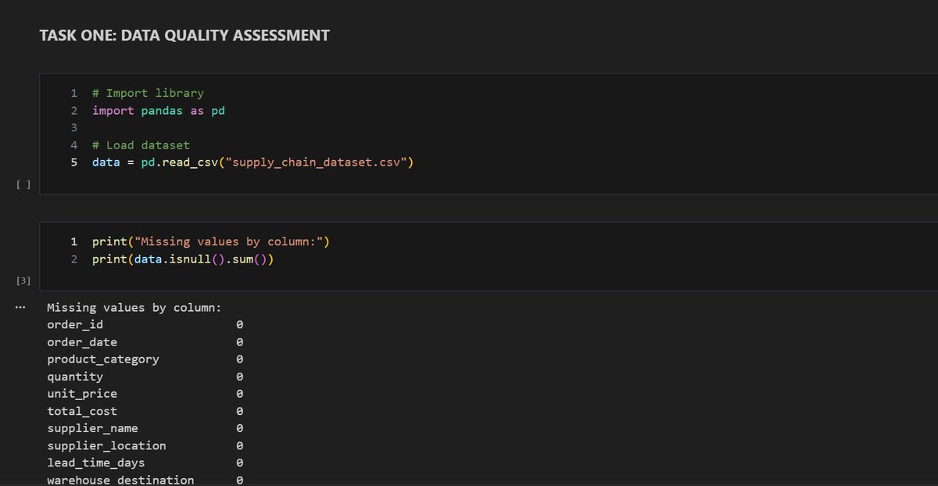Click the 'product_category' output row
Screen dimensions: 938x486
(145, 359)
